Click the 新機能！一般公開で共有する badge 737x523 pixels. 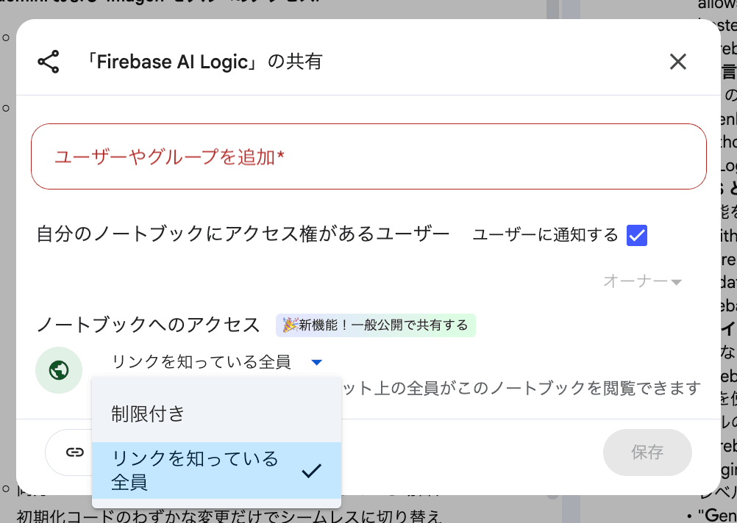pos(376,325)
